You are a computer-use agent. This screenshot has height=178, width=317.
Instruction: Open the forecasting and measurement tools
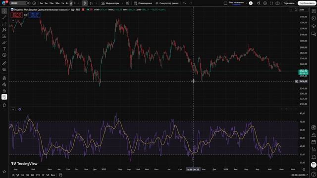tap(4, 36)
